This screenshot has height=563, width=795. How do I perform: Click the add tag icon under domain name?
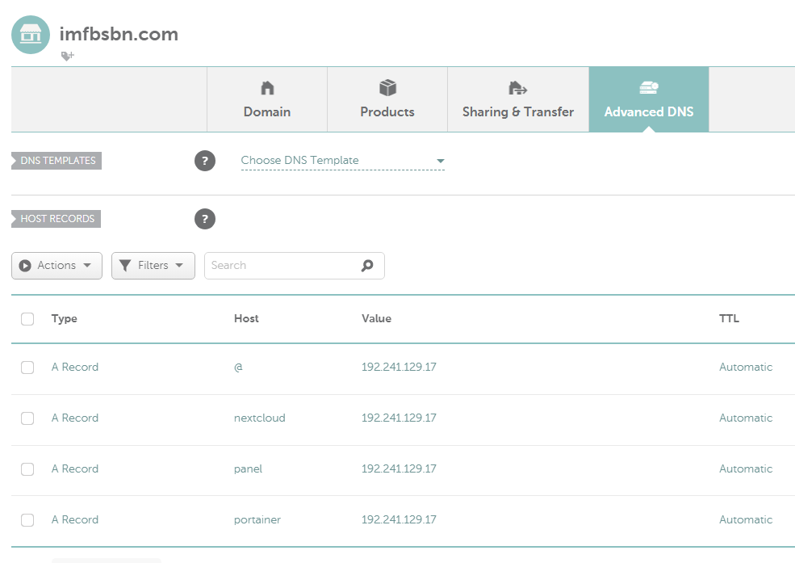[67, 56]
